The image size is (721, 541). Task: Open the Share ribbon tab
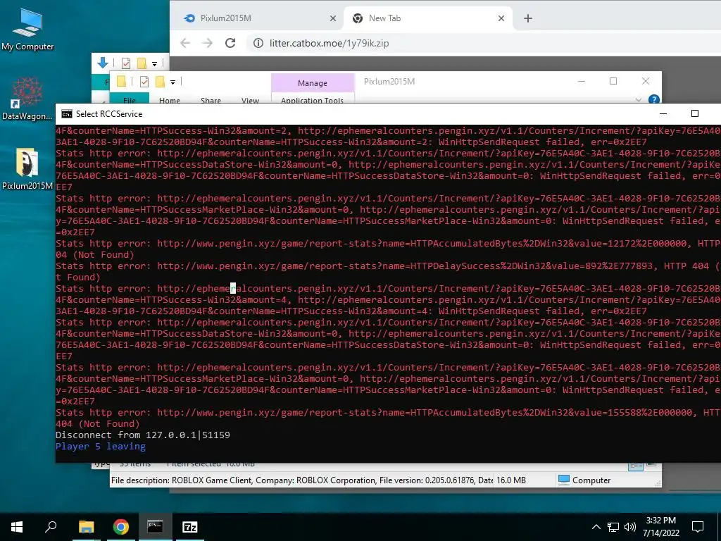[x=211, y=99]
